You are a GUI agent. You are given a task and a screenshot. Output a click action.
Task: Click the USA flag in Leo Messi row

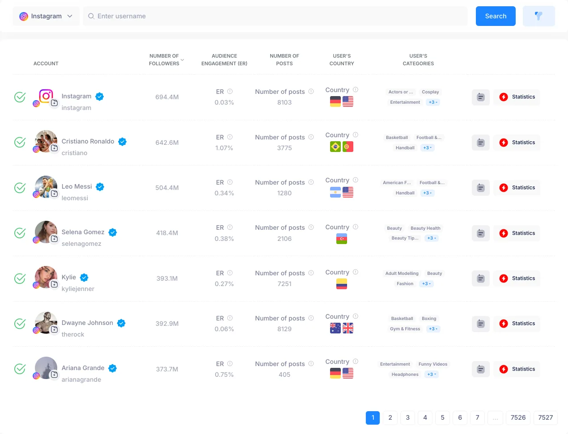point(348,192)
